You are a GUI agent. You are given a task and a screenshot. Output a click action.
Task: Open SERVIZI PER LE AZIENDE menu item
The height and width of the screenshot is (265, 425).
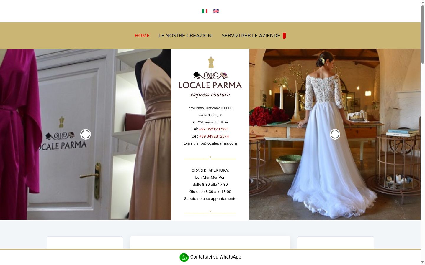point(251,36)
